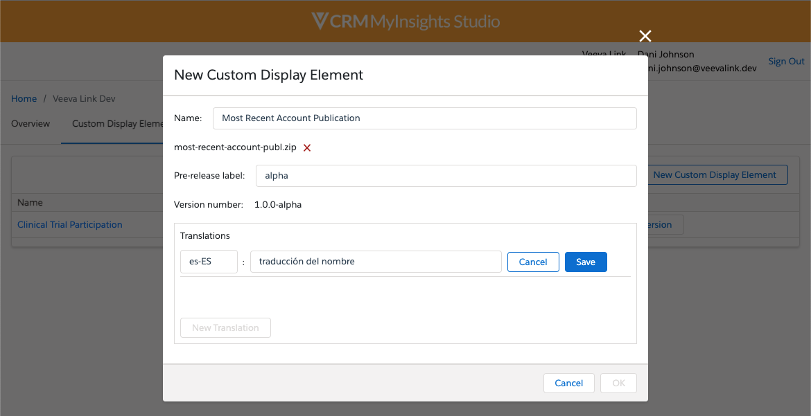Go to Home via the breadcrumb

pyautogui.click(x=24, y=99)
